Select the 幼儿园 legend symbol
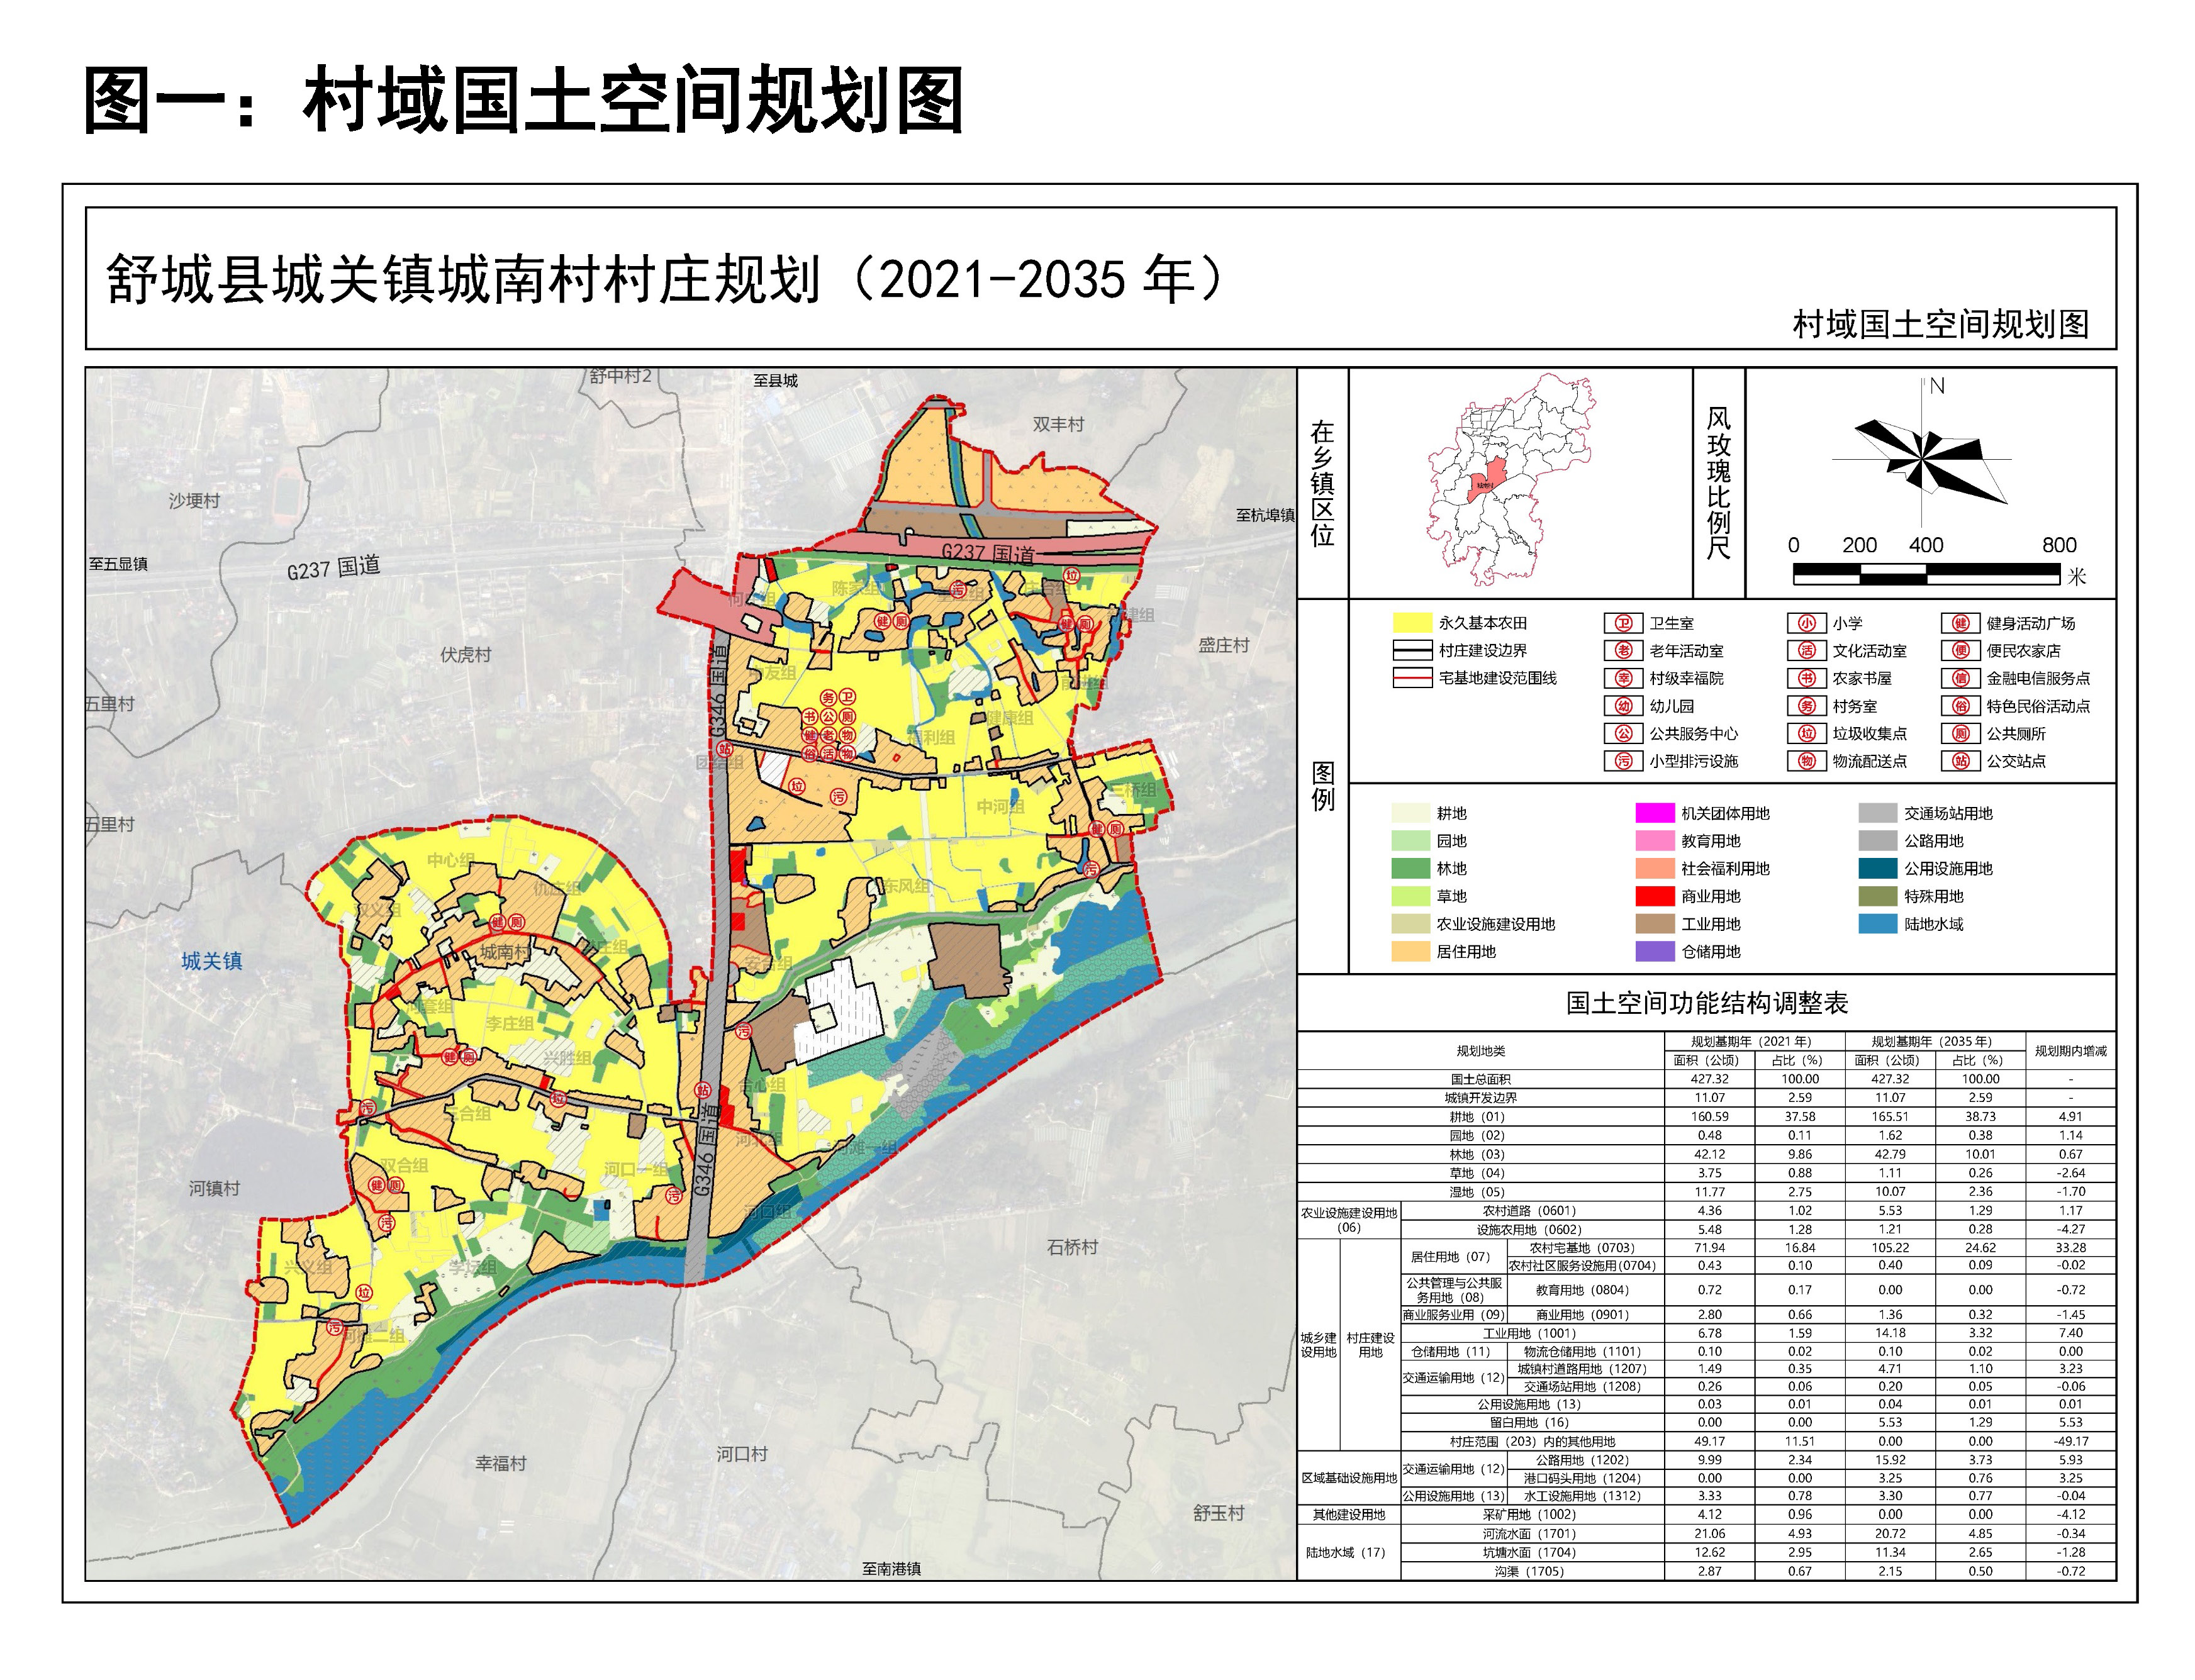Screen dimensions: 2195x1680 tap(1623, 706)
